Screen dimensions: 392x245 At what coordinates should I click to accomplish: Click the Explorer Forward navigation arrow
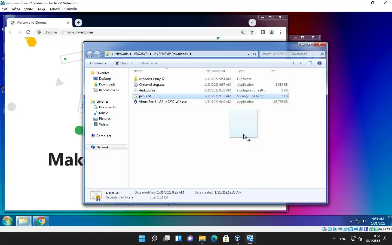click(97, 54)
